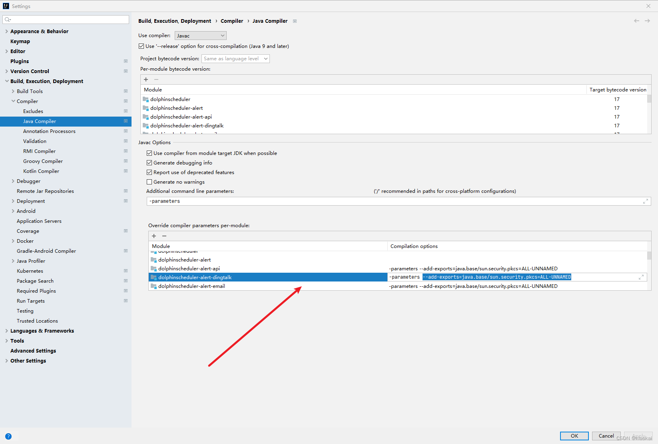Expand the Editor settings section

(x=6, y=51)
